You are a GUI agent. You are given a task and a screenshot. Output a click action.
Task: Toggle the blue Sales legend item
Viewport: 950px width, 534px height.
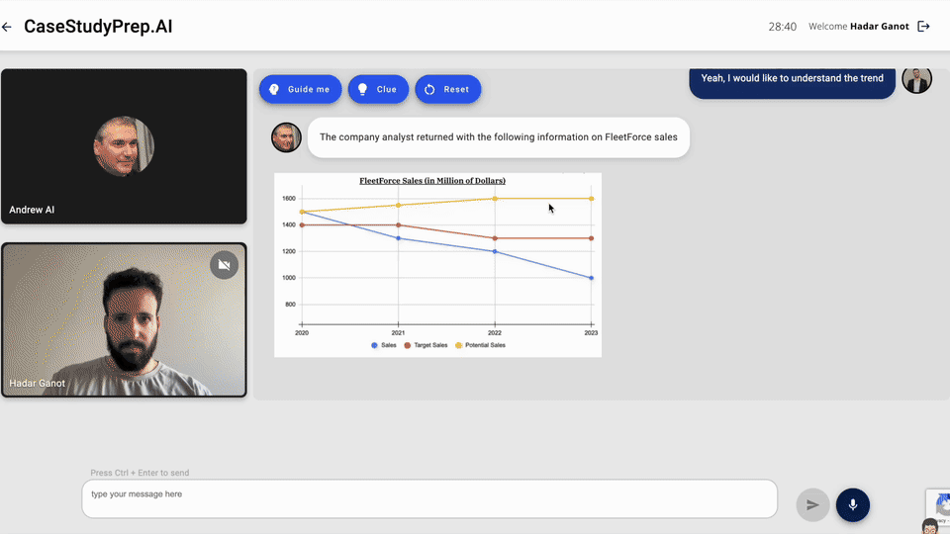pyautogui.click(x=383, y=345)
